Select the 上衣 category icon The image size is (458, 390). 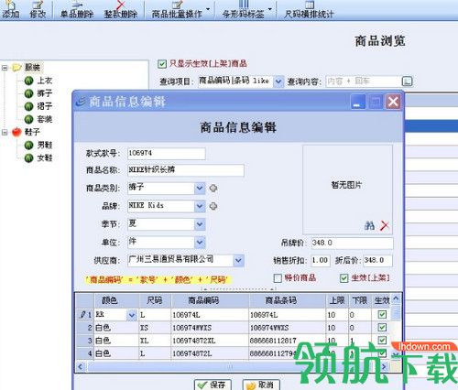tap(28, 81)
